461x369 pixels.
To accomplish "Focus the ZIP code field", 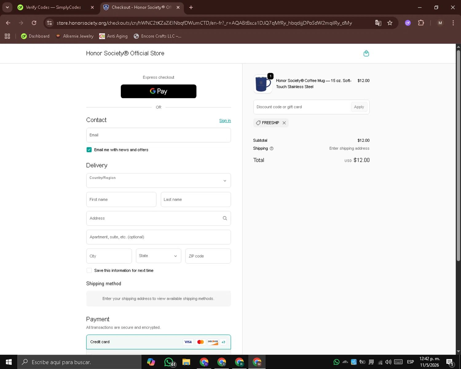I will pyautogui.click(x=208, y=256).
